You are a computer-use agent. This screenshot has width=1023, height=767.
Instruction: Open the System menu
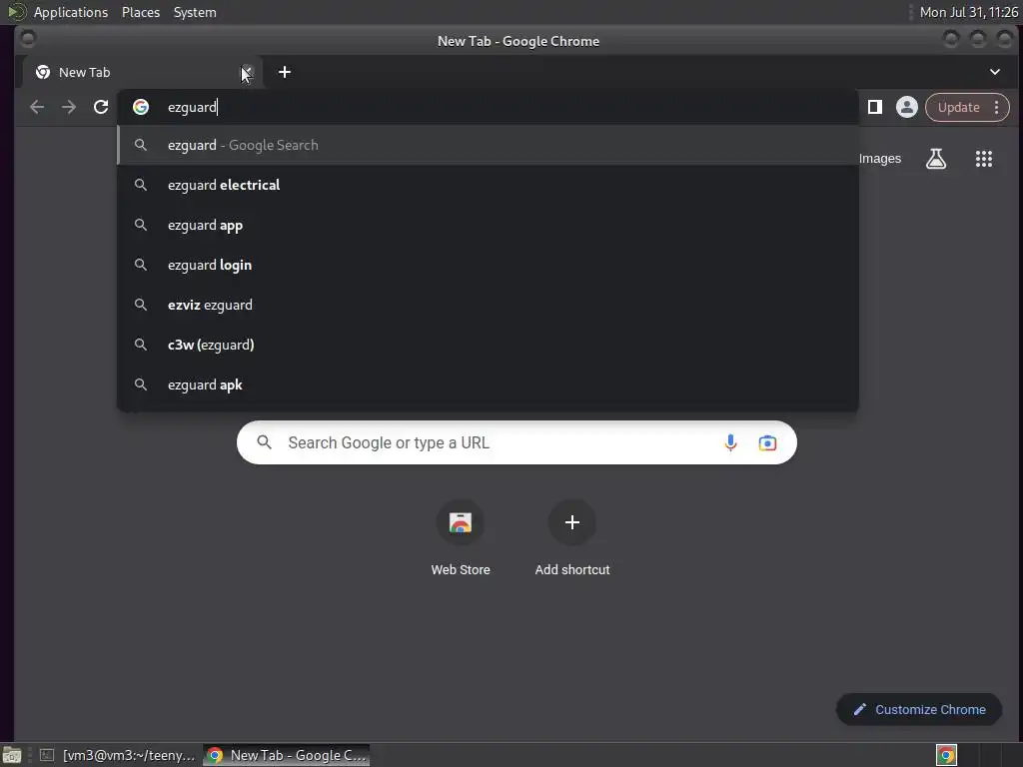tap(195, 12)
